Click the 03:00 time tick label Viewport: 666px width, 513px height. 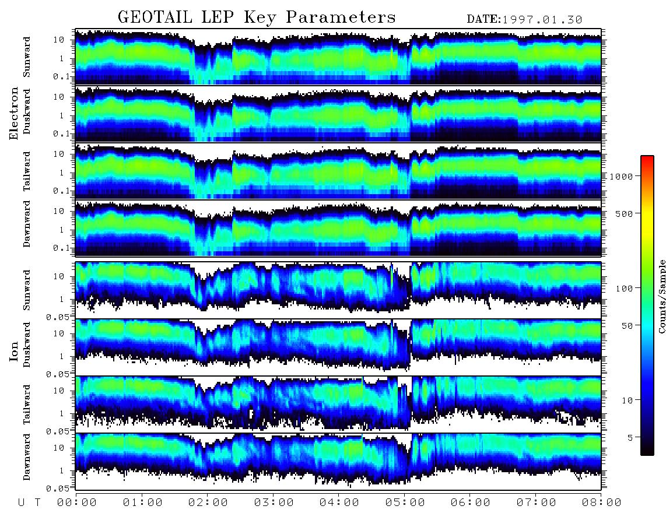tap(274, 503)
